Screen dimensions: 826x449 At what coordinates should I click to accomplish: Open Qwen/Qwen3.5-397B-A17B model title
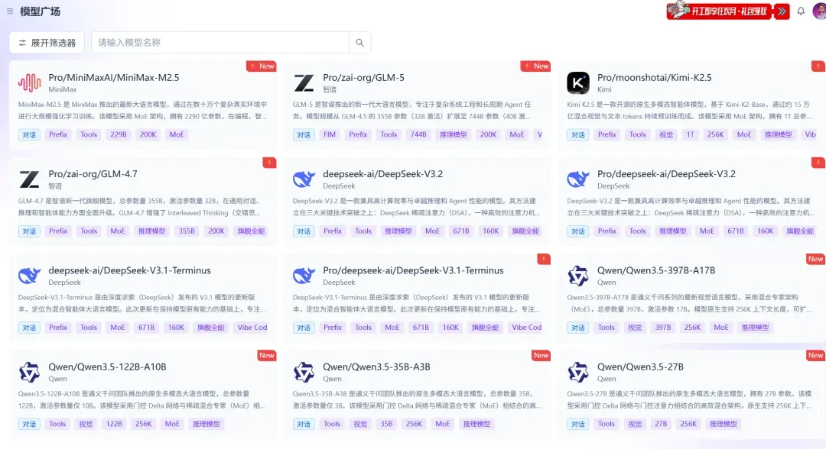[656, 270]
